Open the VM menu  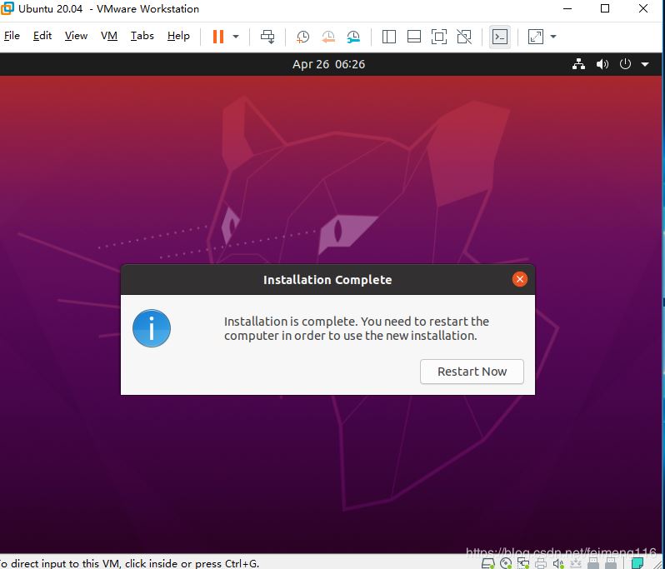point(109,36)
